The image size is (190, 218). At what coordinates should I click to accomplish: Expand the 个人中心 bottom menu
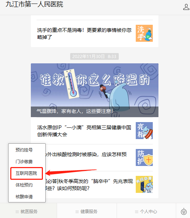pos(146,212)
